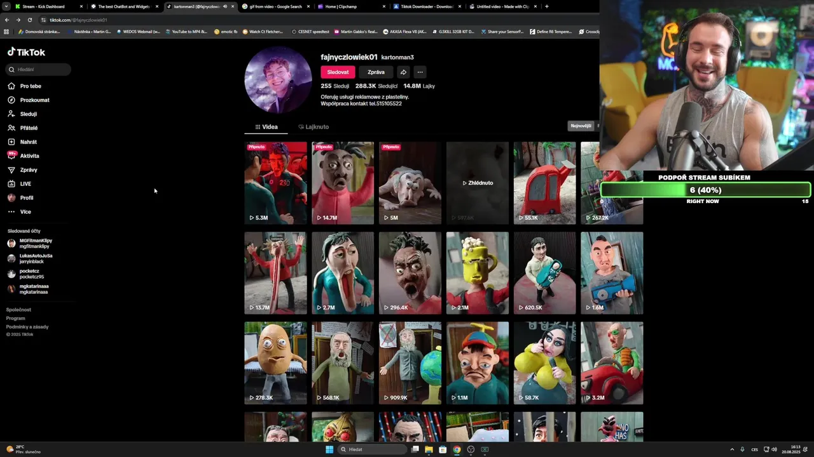Open YouTube to MP4 bookmark
The height and width of the screenshot is (457, 814).
(186, 31)
